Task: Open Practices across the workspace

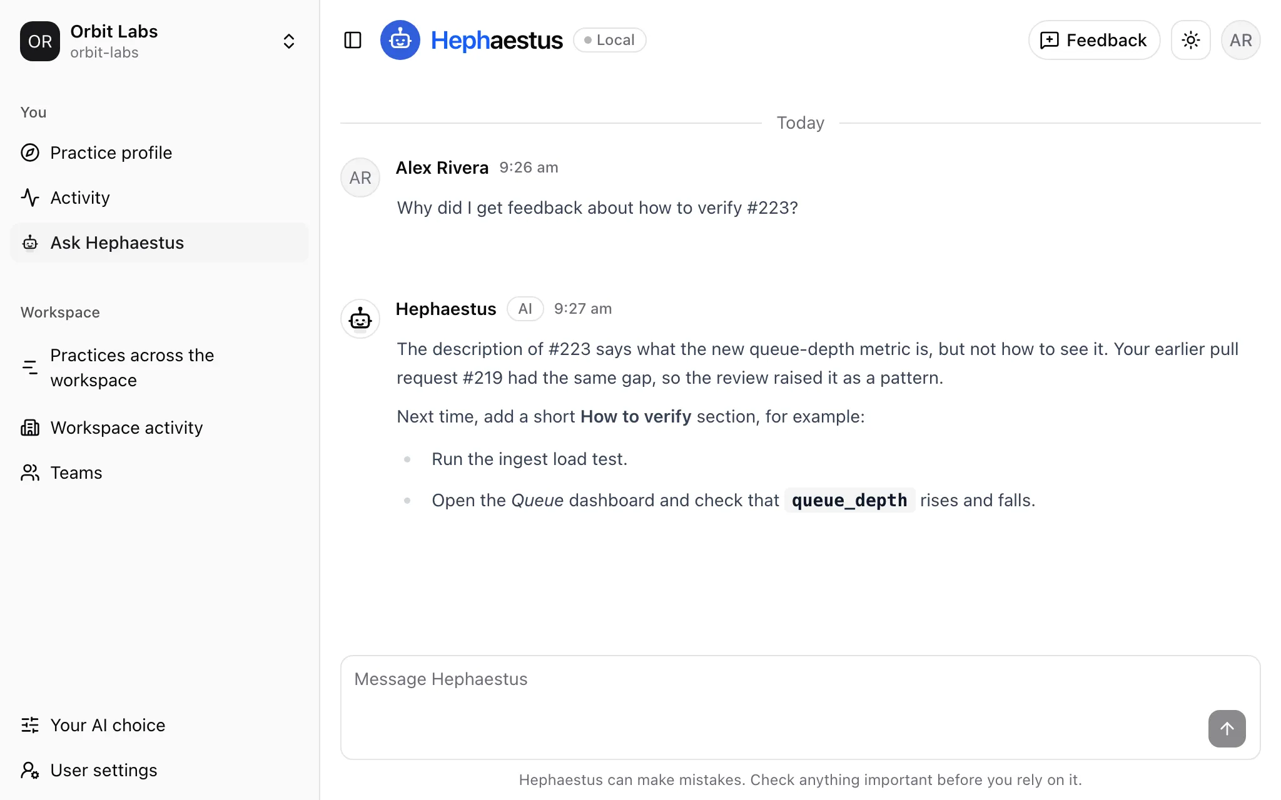Action: [x=159, y=367]
